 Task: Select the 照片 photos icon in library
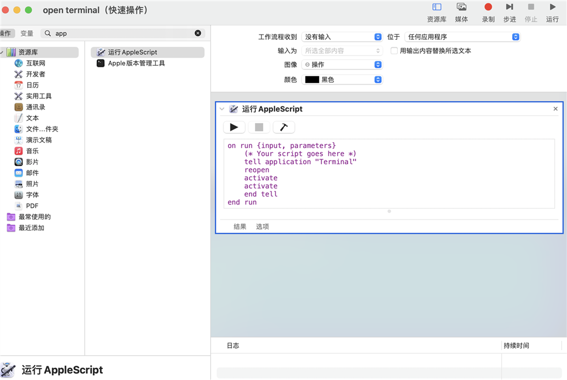(x=18, y=184)
